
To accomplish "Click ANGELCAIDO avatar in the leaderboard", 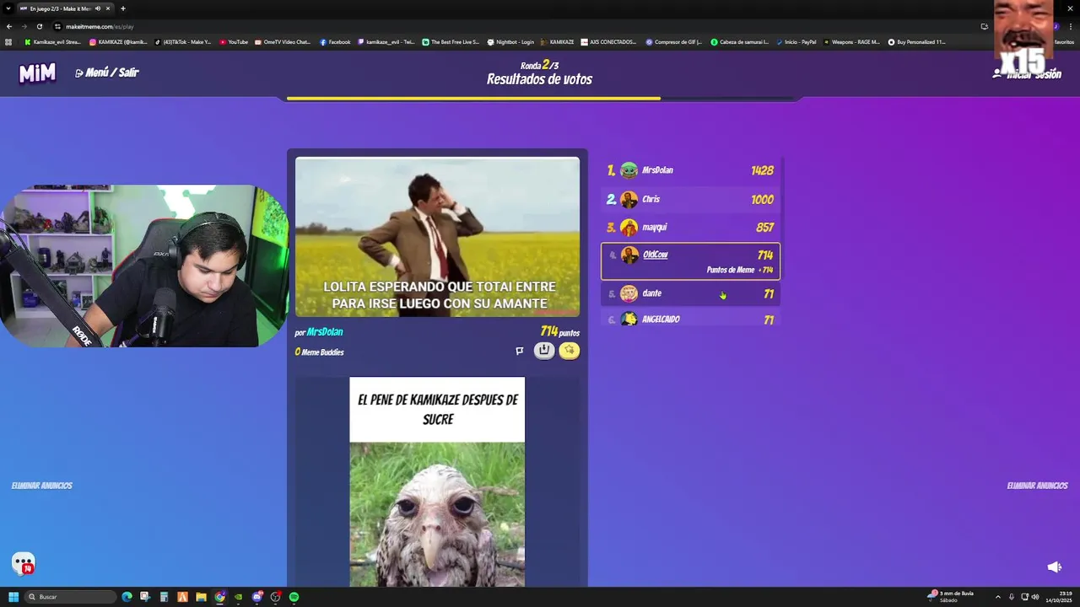I will click(629, 320).
